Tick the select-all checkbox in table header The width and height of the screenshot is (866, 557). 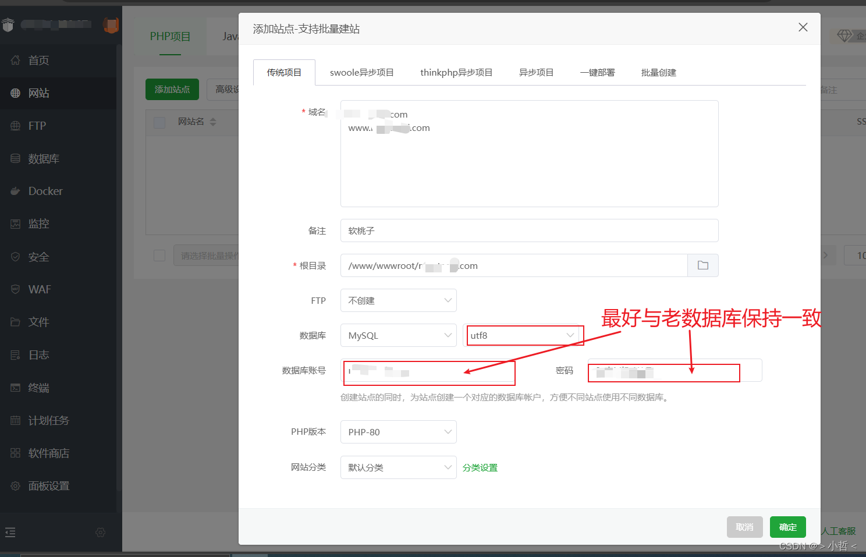pyautogui.click(x=159, y=122)
